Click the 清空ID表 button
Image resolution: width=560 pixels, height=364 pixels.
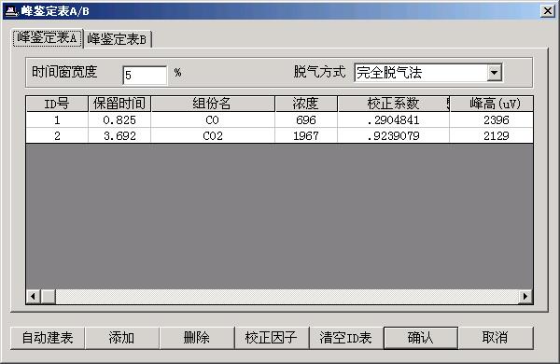pyautogui.click(x=345, y=338)
